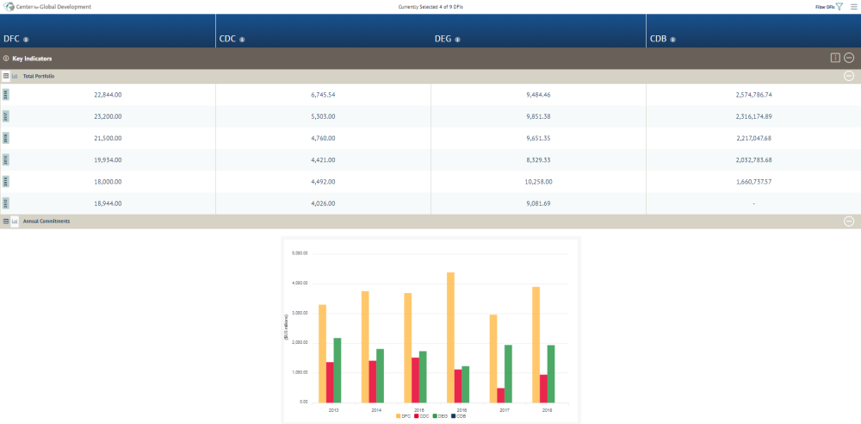Toggle the CDC legend swatch in chart
Screen dimensions: 861x424
(x=417, y=416)
